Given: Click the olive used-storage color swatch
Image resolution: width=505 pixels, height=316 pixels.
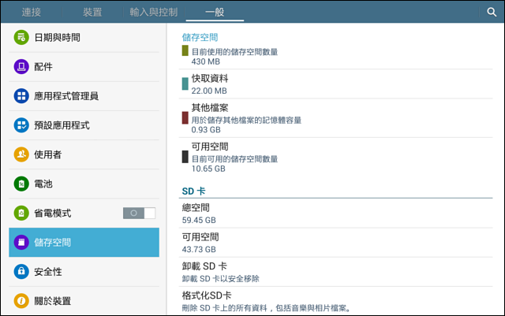Looking at the screenshot, I should [x=185, y=50].
